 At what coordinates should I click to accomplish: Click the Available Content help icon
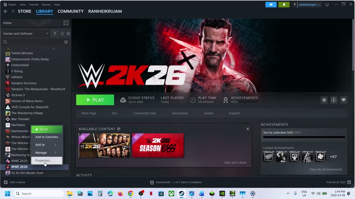click(119, 129)
